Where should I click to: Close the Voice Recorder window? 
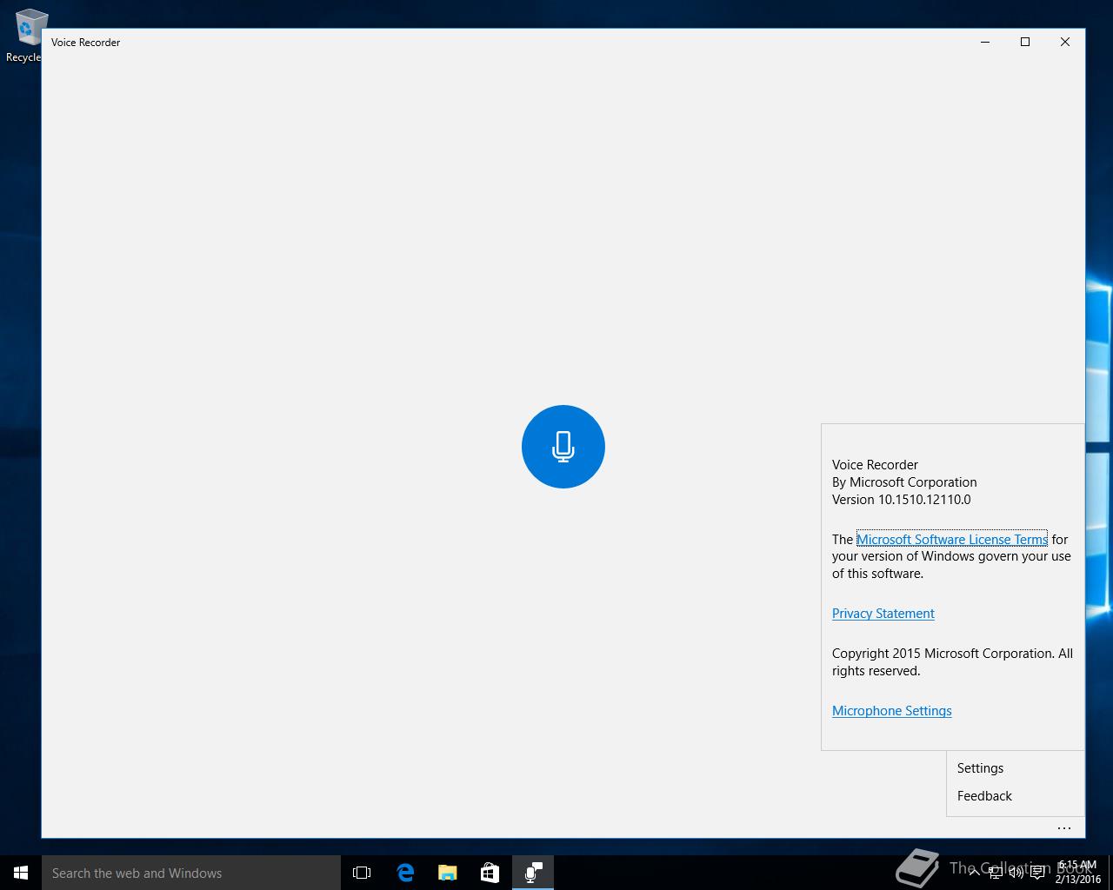pos(1065,42)
